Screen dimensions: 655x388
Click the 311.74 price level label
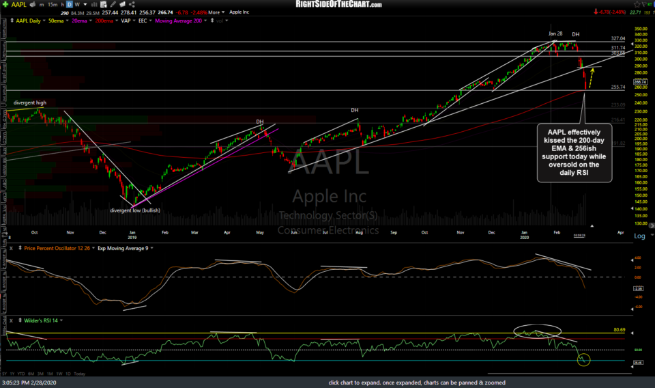[618, 48]
